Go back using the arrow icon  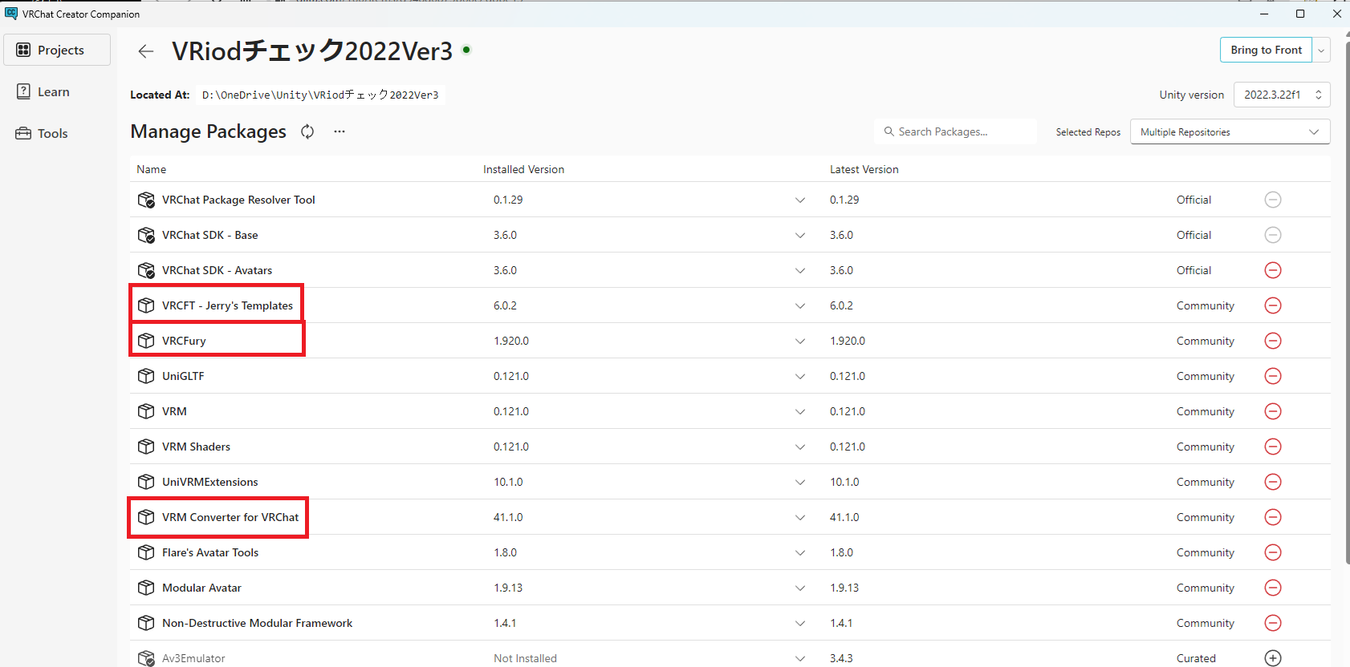pyautogui.click(x=145, y=51)
